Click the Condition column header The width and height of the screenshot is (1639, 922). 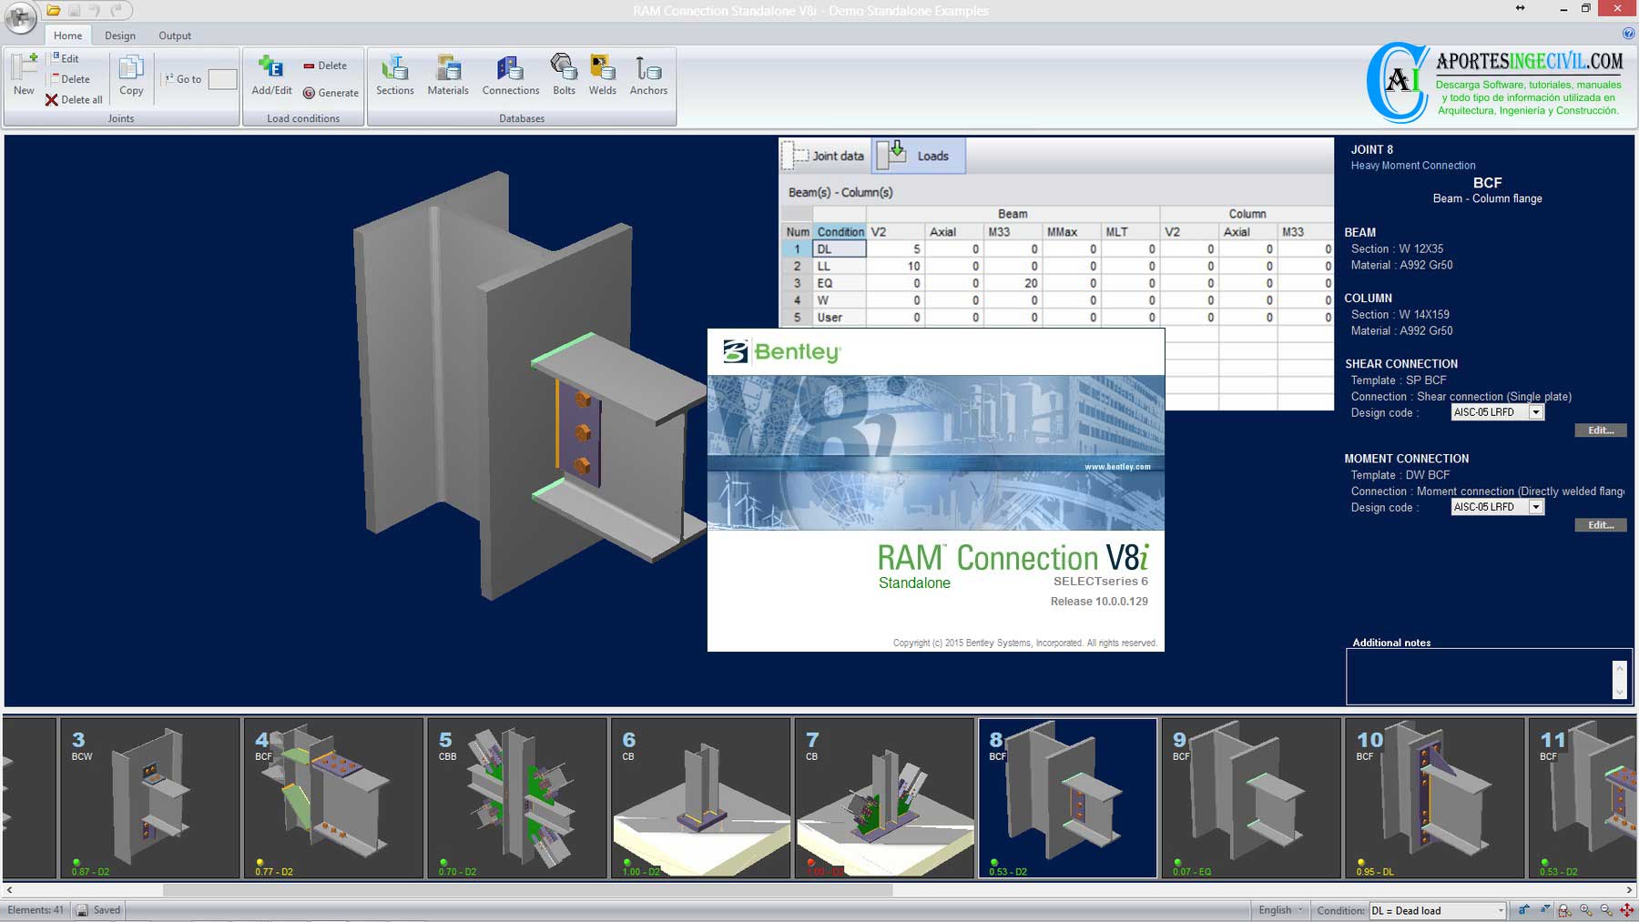[840, 231]
